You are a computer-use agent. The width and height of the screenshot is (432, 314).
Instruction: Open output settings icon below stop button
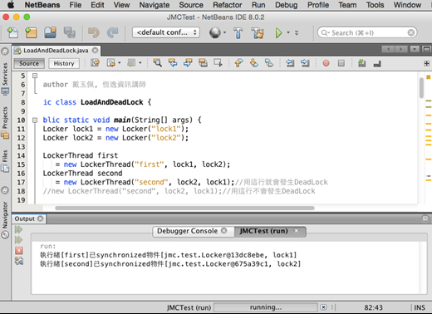(19, 261)
